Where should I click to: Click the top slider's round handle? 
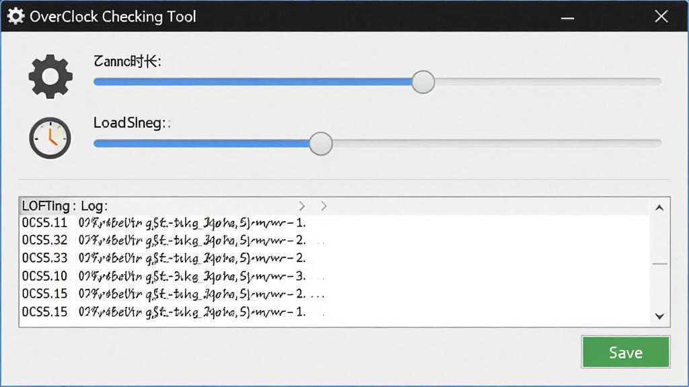[423, 82]
